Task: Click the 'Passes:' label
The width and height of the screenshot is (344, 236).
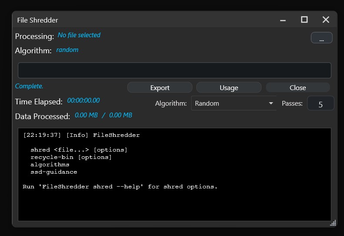Action: [292, 103]
